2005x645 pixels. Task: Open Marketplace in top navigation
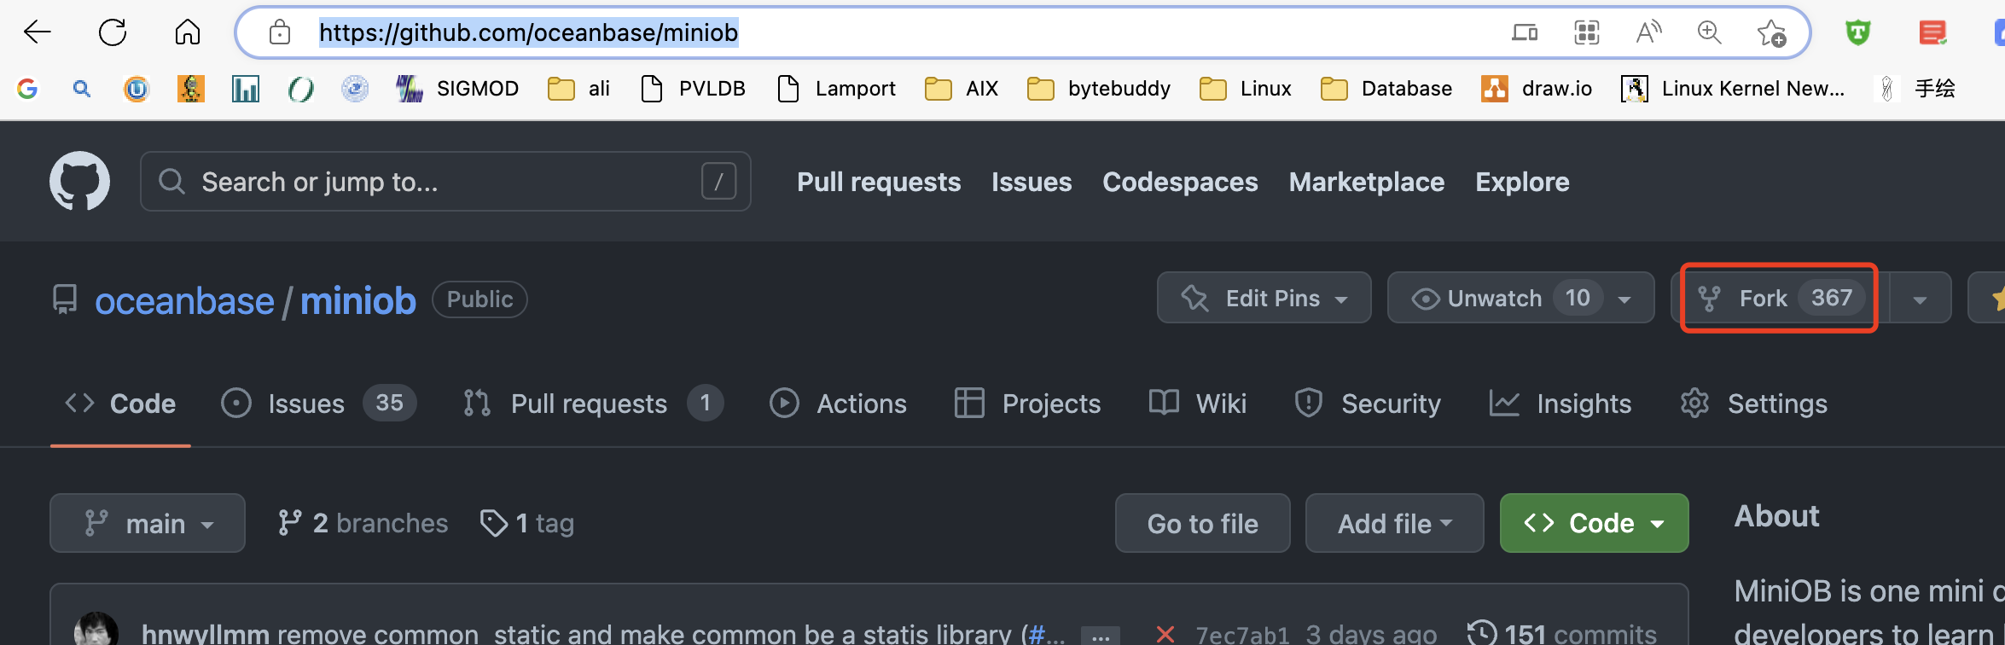1367,182
